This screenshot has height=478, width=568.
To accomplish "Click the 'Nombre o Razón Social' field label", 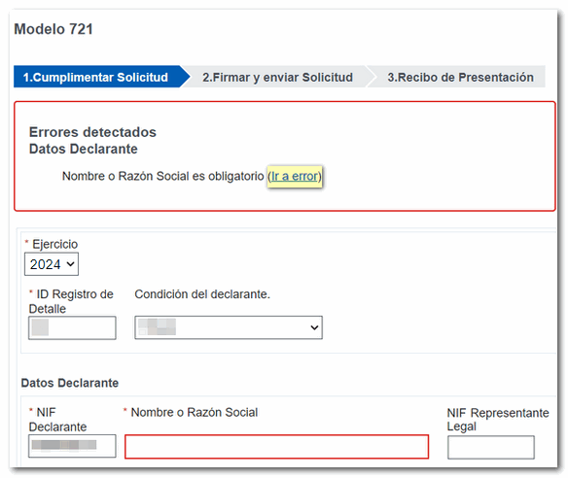I will tap(195, 412).
